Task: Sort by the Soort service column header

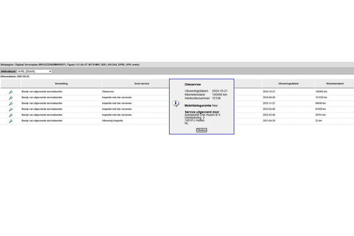Action: point(142,83)
